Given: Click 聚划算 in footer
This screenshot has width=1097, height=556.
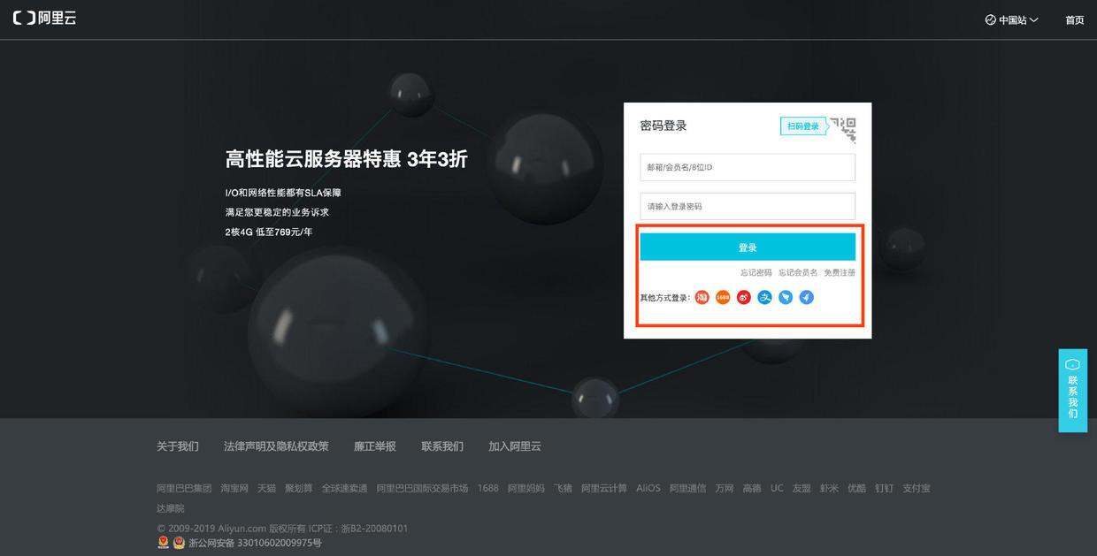Looking at the screenshot, I should tap(299, 488).
